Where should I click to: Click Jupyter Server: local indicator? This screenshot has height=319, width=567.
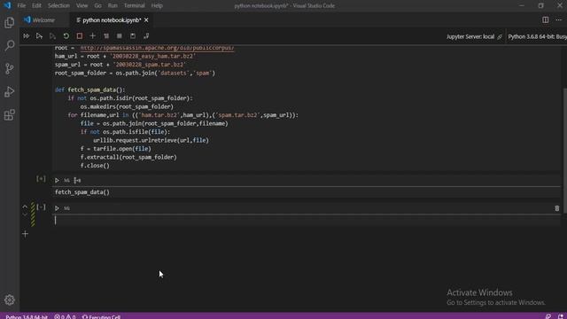(474, 36)
